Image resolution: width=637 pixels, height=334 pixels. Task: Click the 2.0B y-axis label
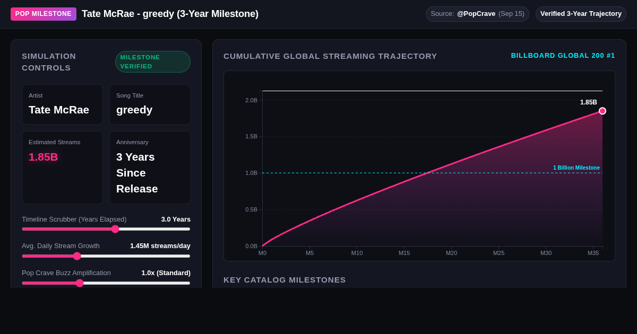[x=251, y=100]
